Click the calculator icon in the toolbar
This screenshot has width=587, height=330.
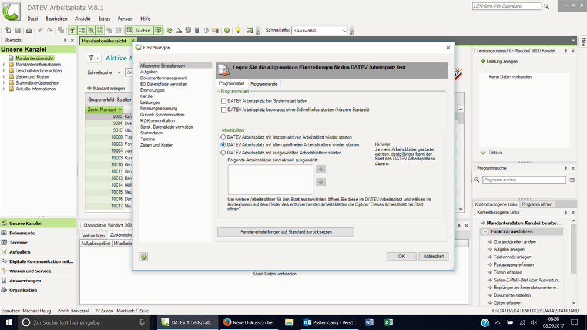click(x=197, y=31)
